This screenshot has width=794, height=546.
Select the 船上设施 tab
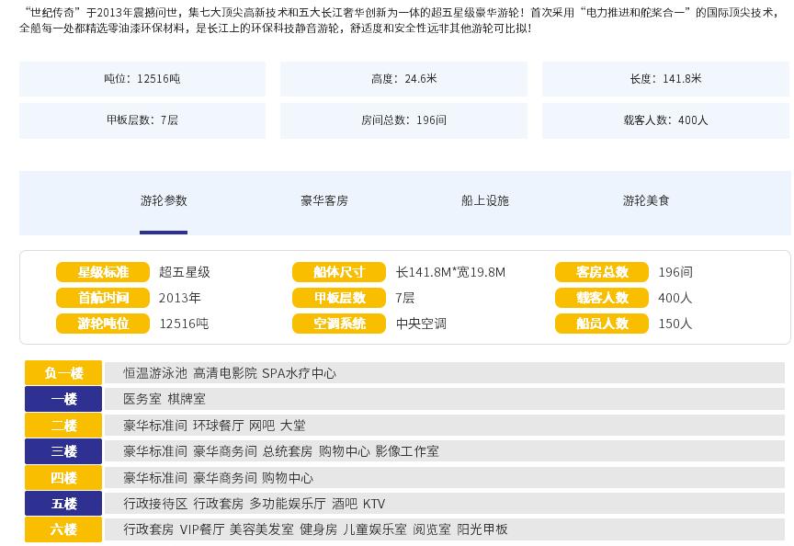point(485,200)
